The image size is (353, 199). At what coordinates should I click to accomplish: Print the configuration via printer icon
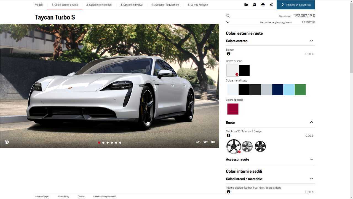[263, 5]
